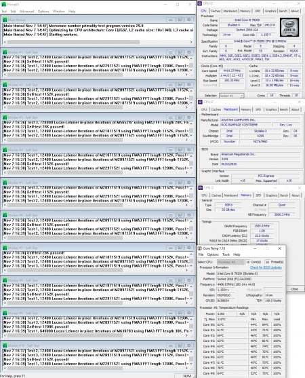Click 'Selftest 1200K passed!' line in Worker #9
Viewport: 305px width, 378px height.
pyautogui.click(x=36, y=326)
